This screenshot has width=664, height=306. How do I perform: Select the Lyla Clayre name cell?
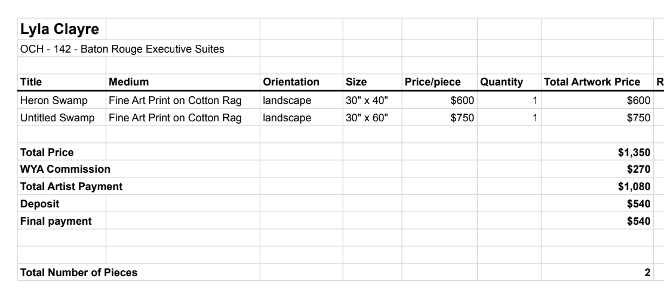(x=61, y=29)
